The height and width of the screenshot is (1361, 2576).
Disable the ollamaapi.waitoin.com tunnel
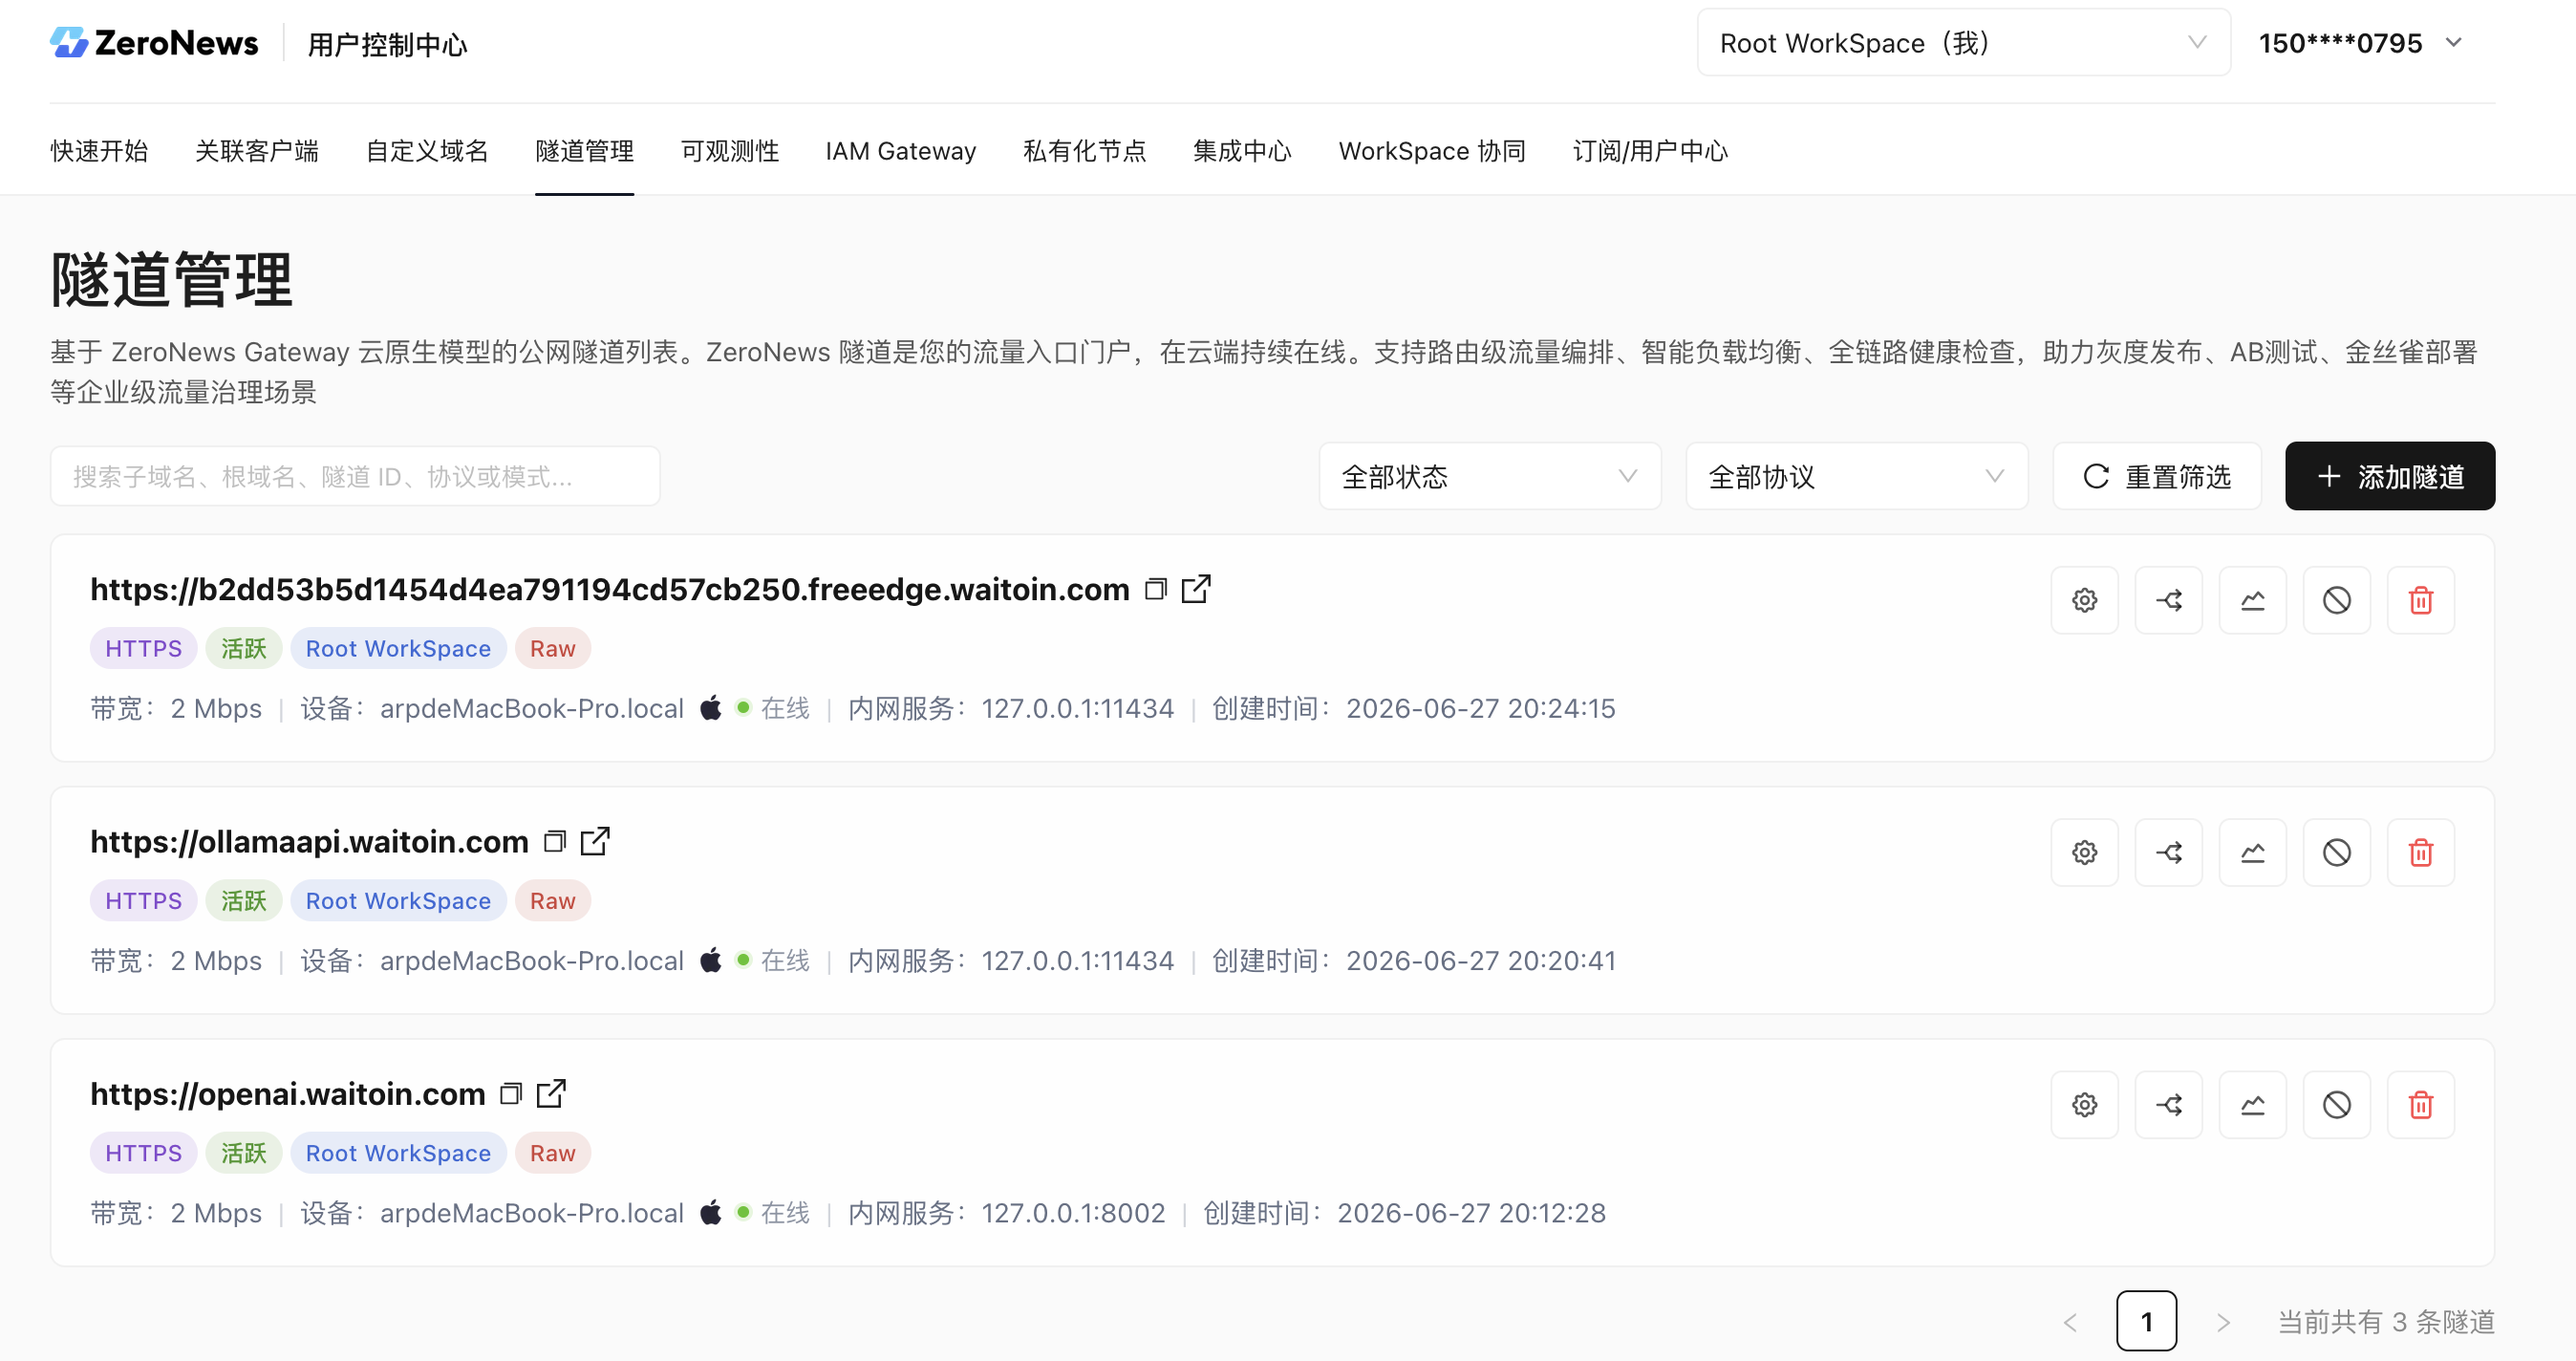point(2337,852)
